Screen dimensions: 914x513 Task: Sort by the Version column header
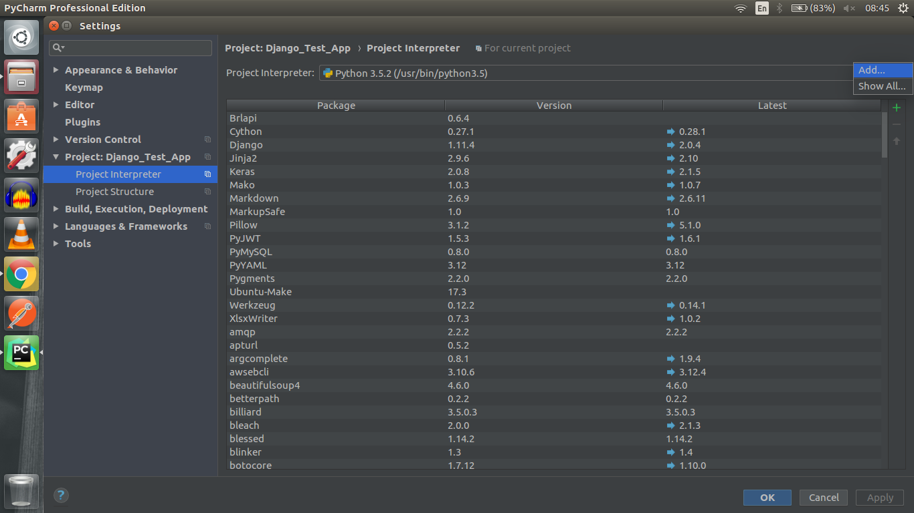pos(554,106)
